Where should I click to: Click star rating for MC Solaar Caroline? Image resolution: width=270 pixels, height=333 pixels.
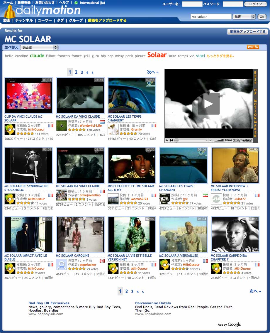77,269
